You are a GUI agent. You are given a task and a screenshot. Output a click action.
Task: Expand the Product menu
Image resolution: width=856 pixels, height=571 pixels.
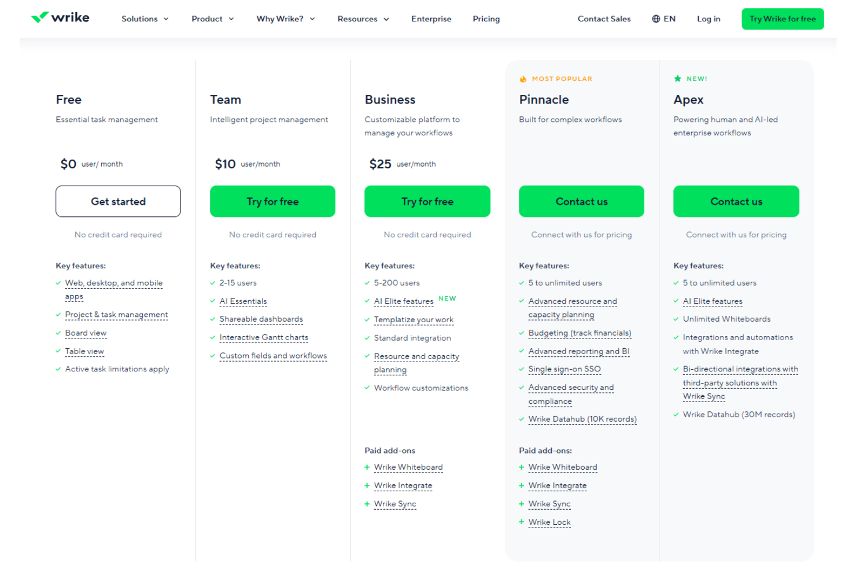click(x=213, y=19)
